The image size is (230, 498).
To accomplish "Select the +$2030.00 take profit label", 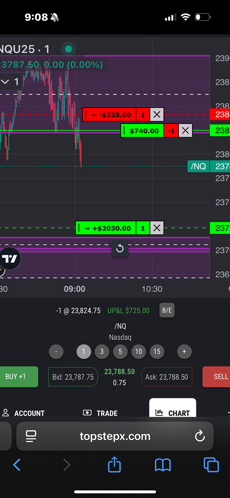I will tap(106, 228).
